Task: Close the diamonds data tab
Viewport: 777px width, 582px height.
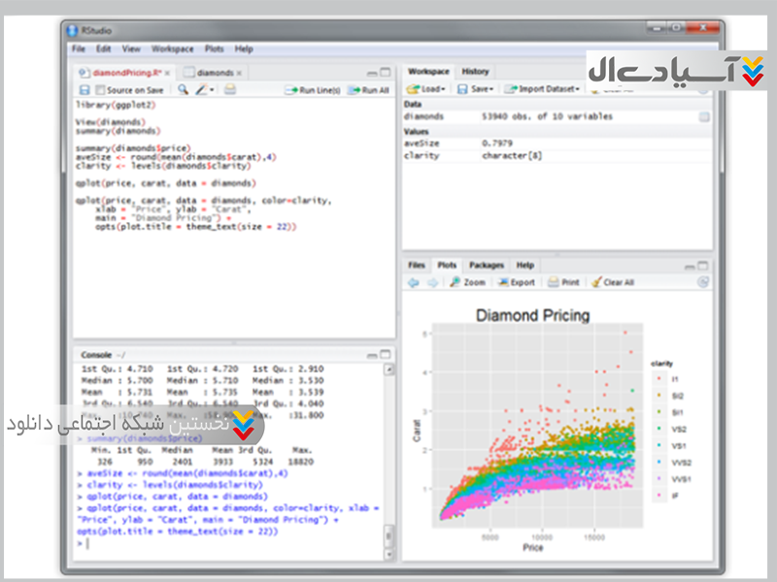Action: 239,73
